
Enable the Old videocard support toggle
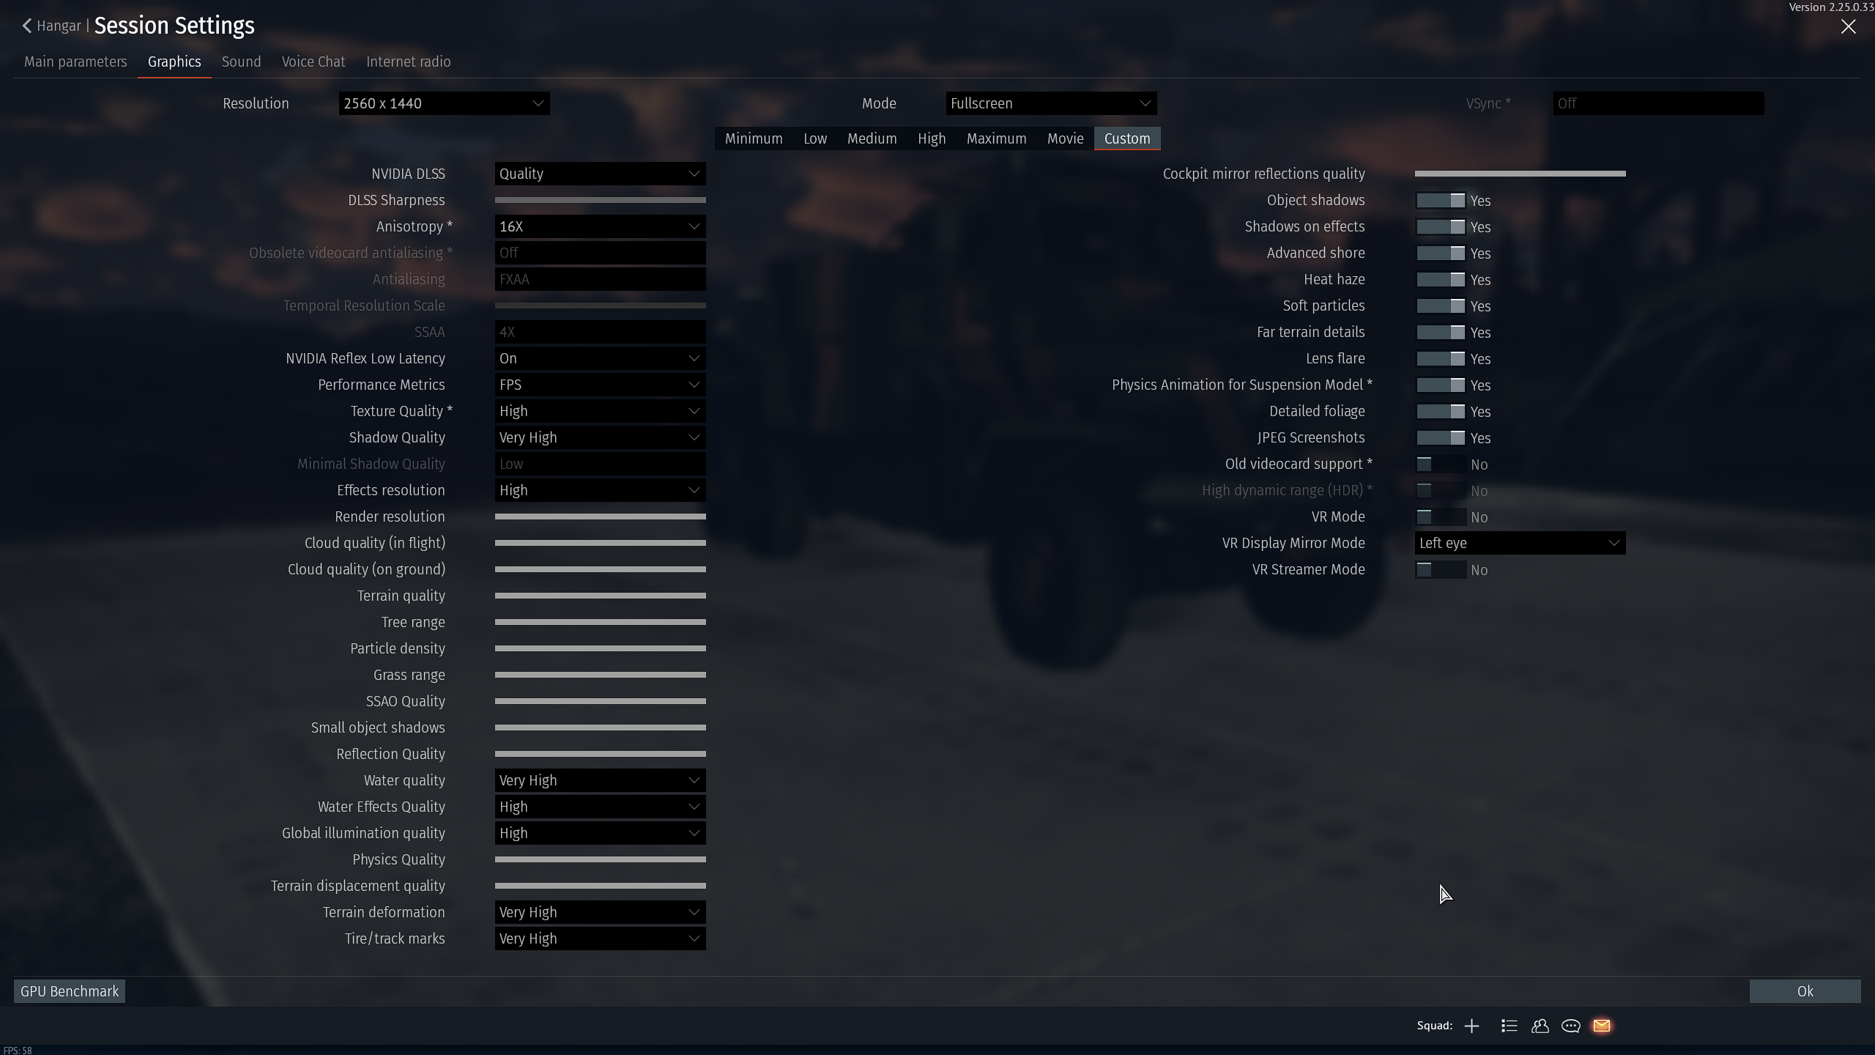pos(1441,464)
